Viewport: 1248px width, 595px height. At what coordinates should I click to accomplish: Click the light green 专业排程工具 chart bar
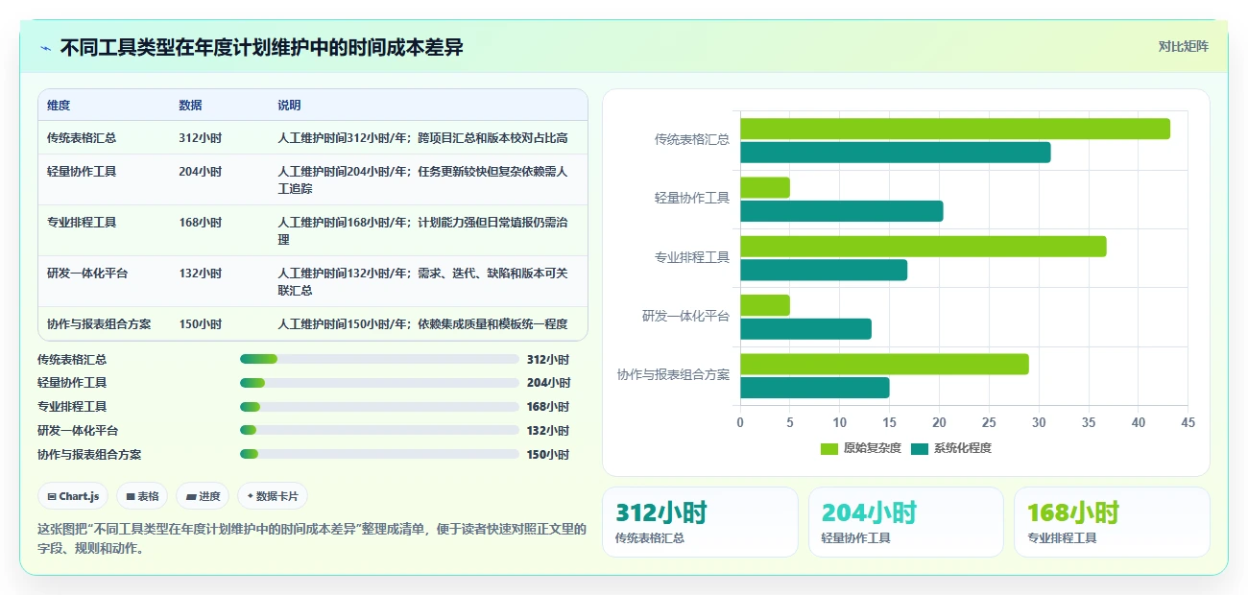pos(924,247)
